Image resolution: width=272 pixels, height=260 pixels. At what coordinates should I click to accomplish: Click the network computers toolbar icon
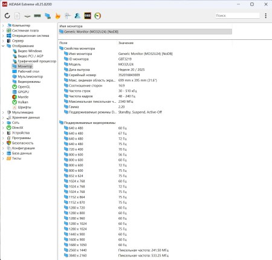tap(48, 16)
